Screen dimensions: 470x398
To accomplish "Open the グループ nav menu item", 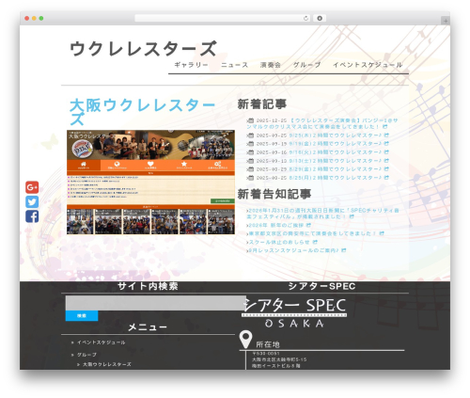I will (x=306, y=65).
